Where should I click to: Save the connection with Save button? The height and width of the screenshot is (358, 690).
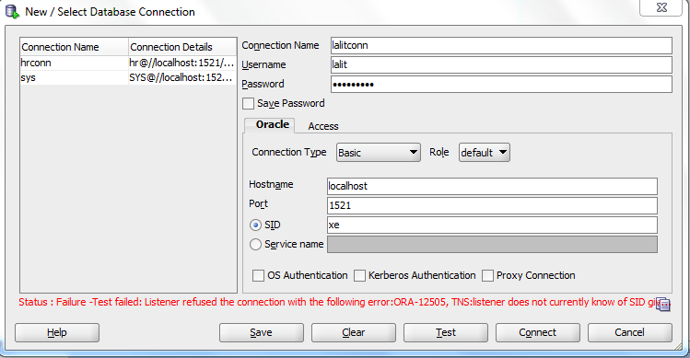click(x=262, y=332)
